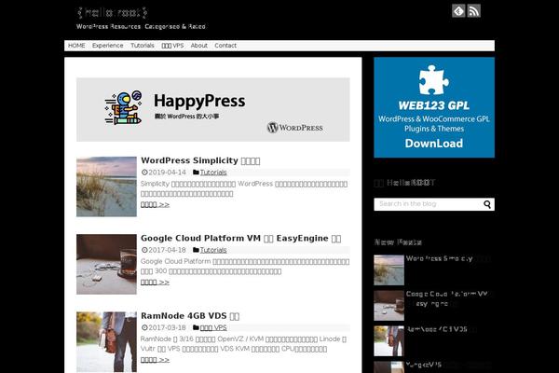The width and height of the screenshot is (559, 373).
Task: Open the HOME menu item
Action: click(76, 46)
